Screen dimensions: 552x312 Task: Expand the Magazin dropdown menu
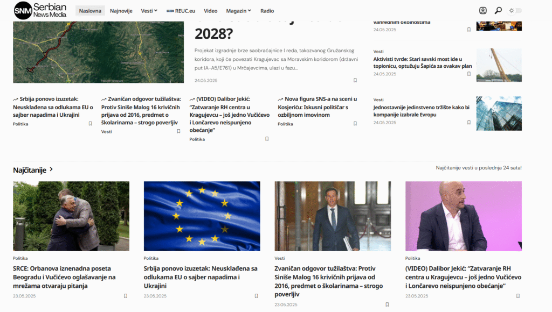click(239, 11)
